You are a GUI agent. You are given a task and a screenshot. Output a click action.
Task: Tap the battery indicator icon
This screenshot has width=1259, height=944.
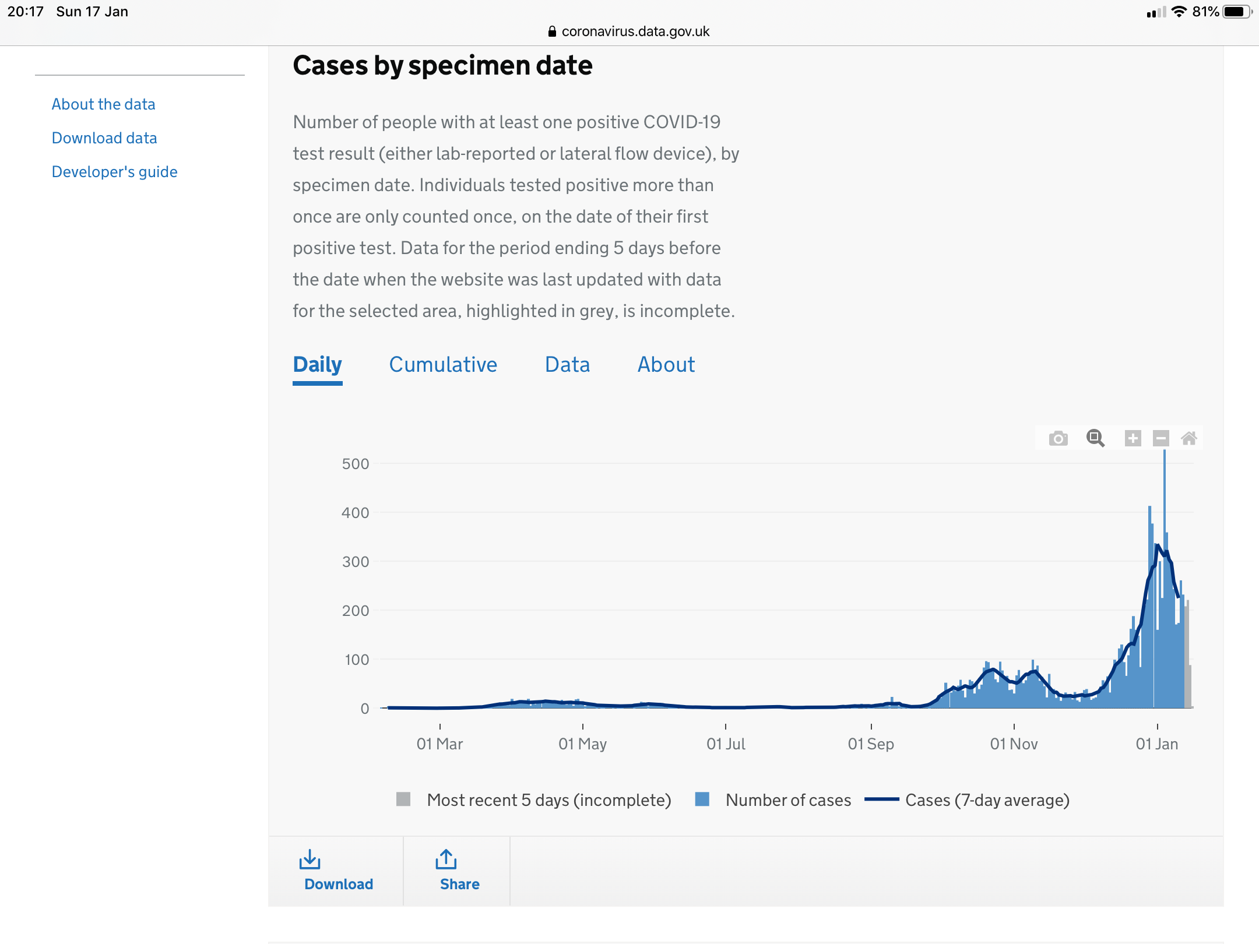(x=1237, y=12)
